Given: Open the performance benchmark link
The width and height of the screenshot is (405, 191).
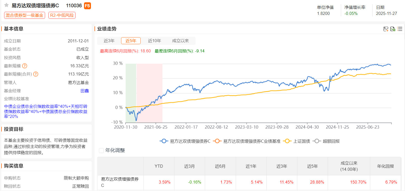Looking at the screenshot, I should [x=46, y=111].
